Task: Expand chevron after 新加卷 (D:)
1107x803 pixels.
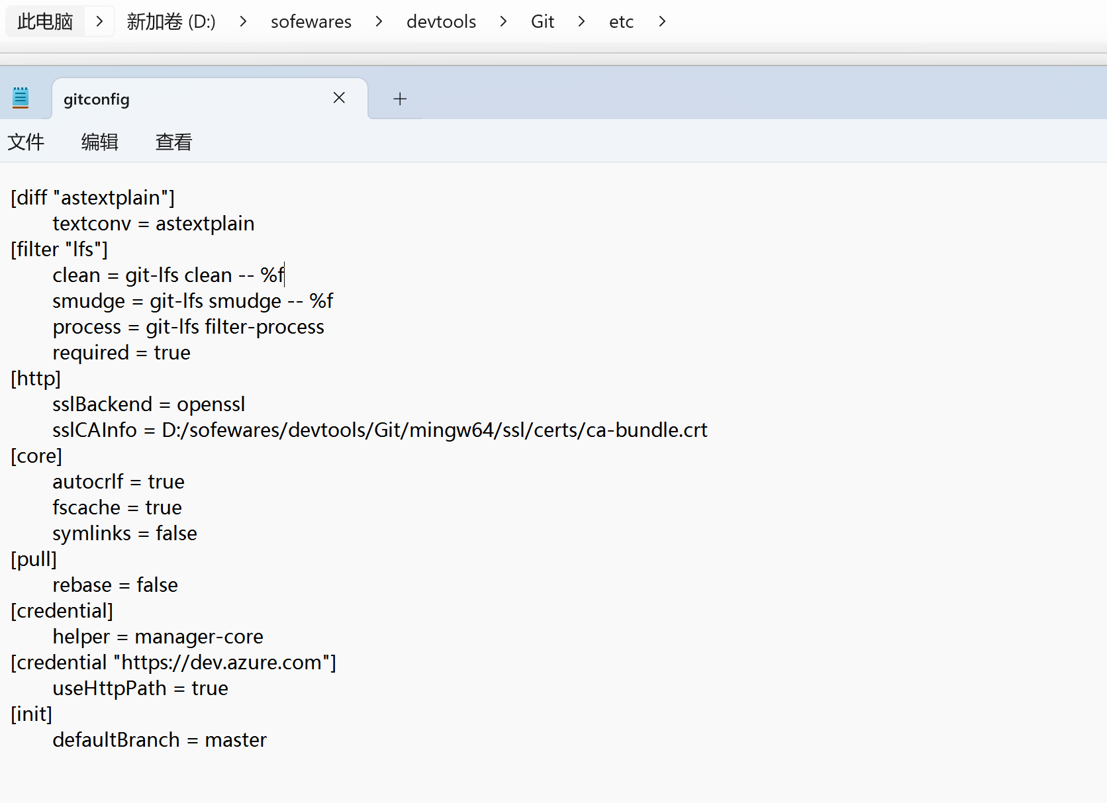Action: coord(244,21)
